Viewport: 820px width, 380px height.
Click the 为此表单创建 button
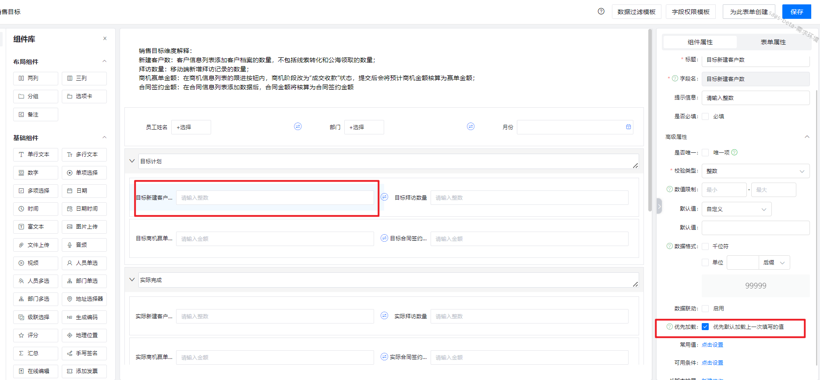(x=749, y=12)
